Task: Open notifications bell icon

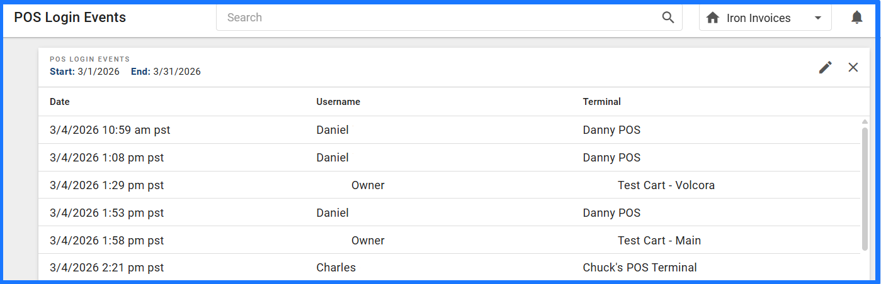Action: (856, 18)
